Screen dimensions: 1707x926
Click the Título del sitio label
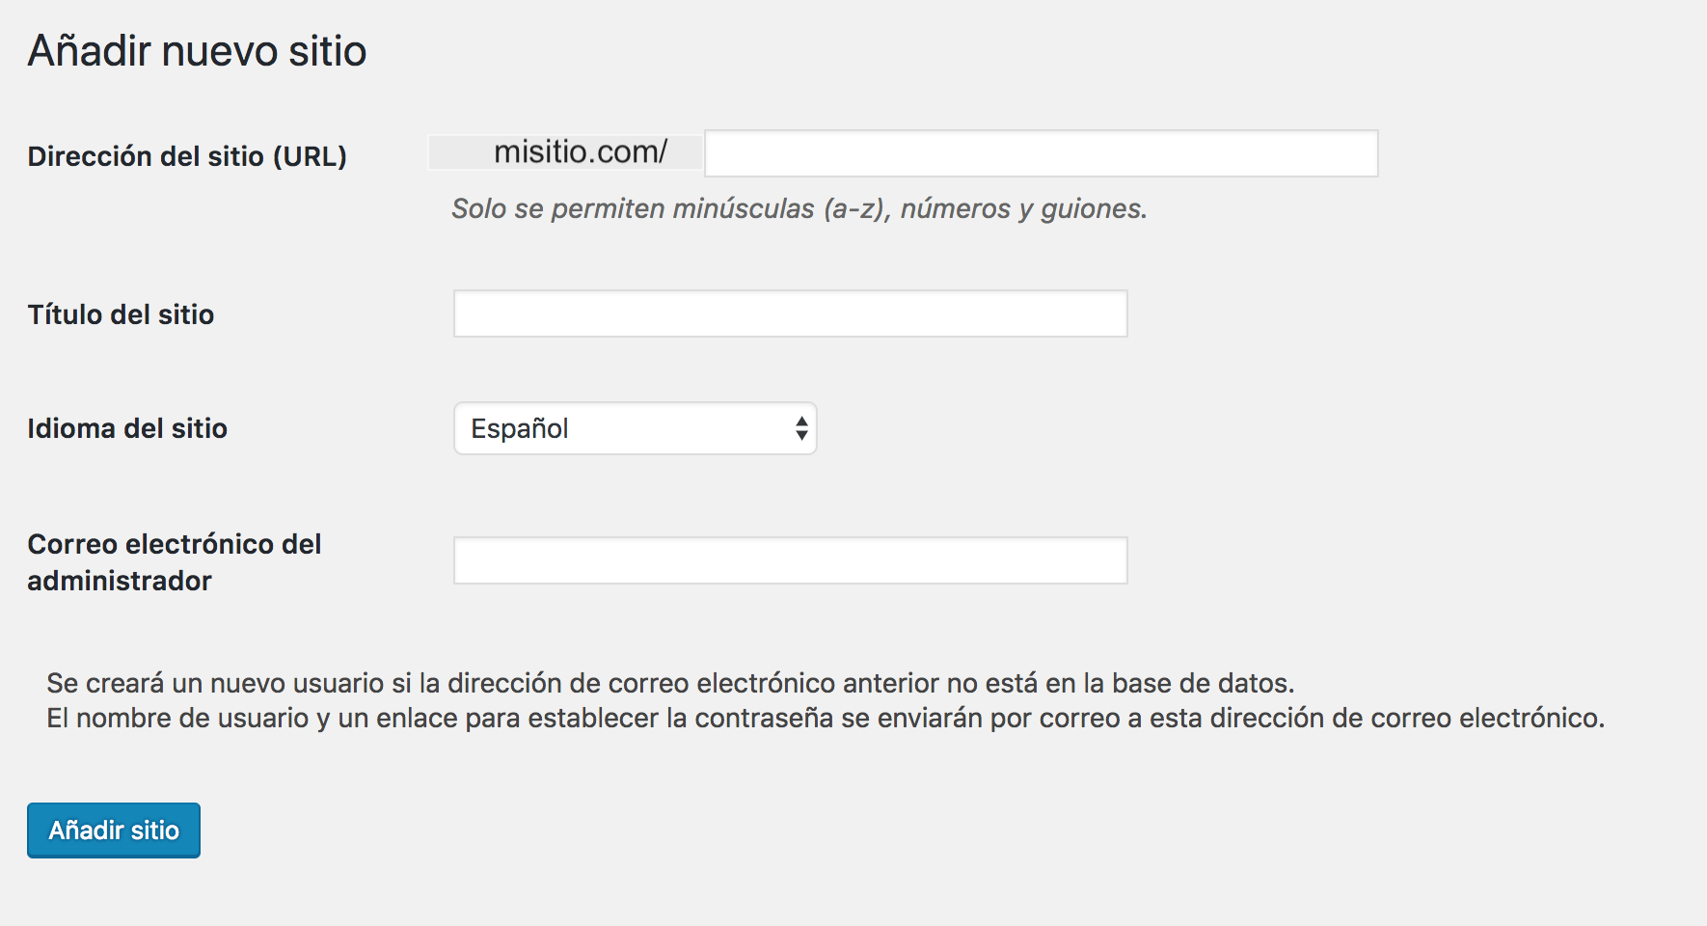tap(121, 314)
